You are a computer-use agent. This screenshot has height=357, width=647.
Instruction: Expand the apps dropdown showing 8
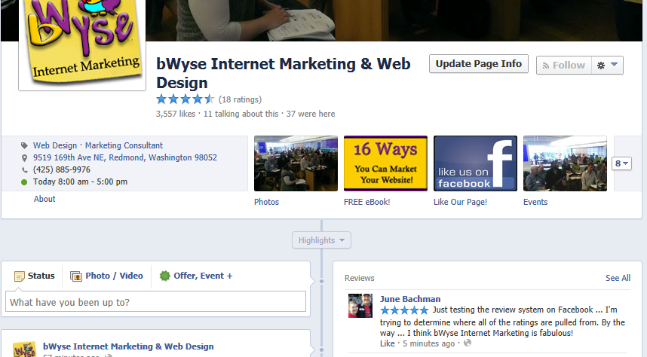pos(621,163)
